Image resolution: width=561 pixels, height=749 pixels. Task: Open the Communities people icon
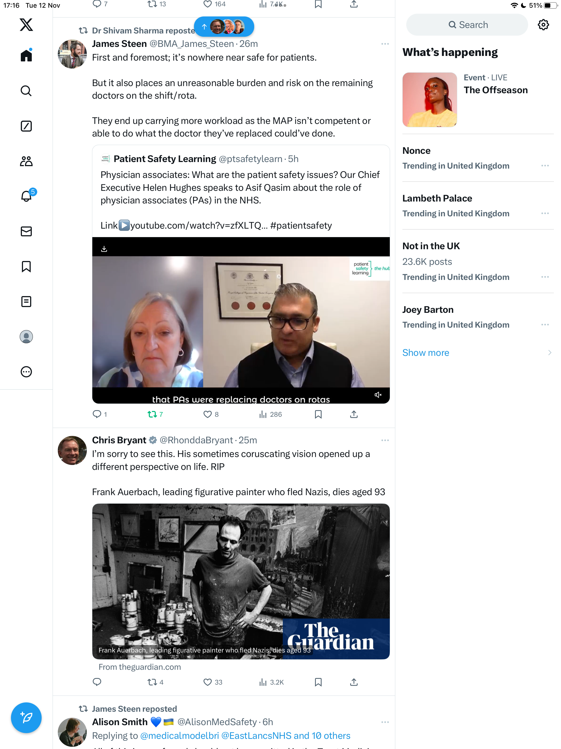(x=26, y=161)
